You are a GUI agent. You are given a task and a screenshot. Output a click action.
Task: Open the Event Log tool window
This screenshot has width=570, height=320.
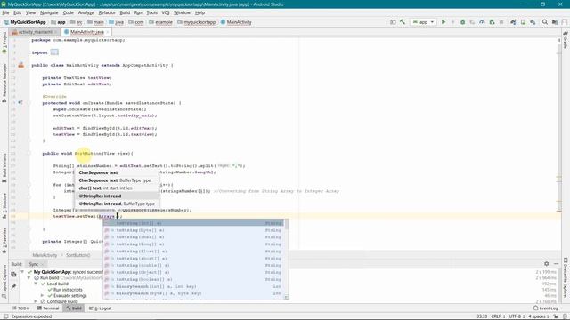(545, 308)
